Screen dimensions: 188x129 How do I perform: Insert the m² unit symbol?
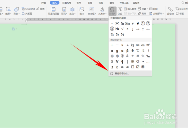[148, 45]
